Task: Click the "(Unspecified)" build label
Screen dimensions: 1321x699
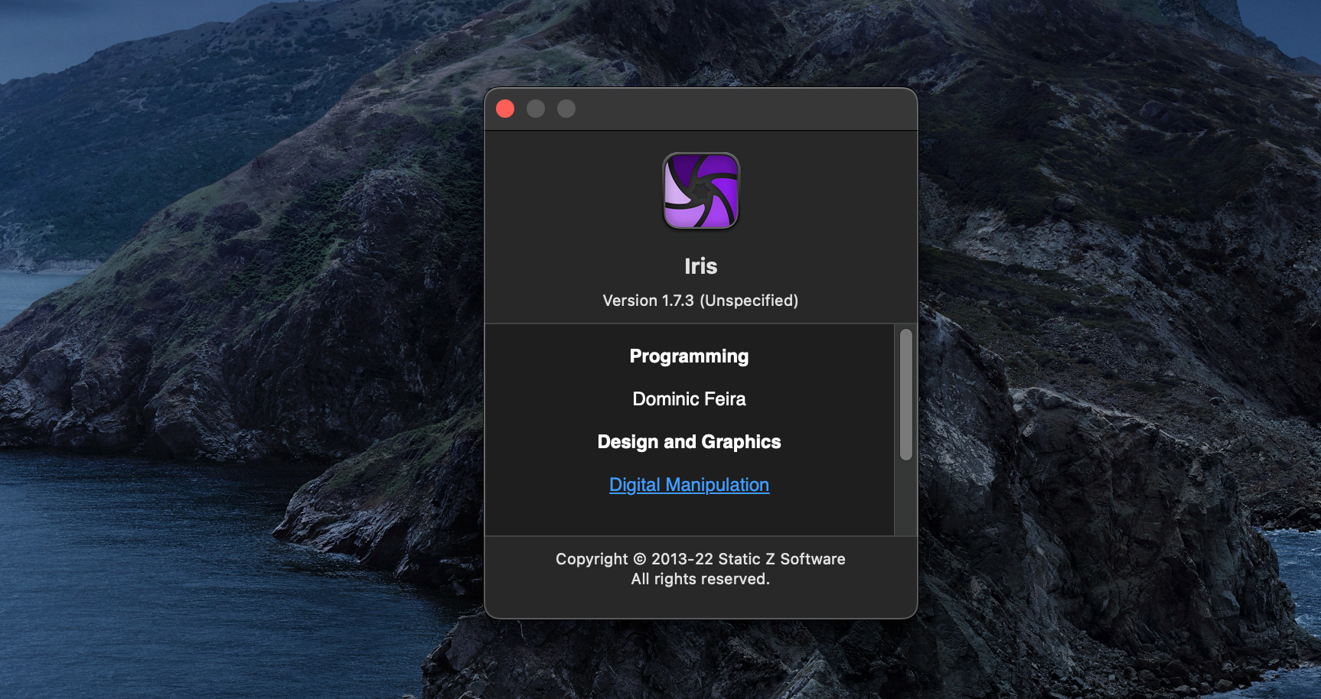Action: pyautogui.click(x=749, y=301)
